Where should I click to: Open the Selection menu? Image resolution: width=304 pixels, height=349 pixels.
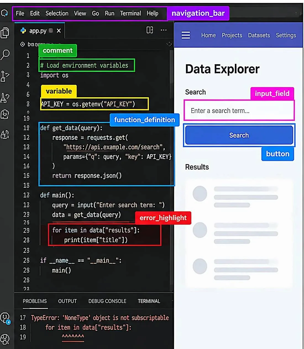point(57,13)
